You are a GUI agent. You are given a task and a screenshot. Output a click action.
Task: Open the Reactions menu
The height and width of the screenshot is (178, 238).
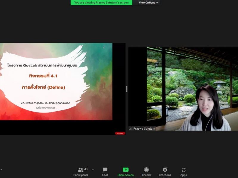[x=165, y=171]
